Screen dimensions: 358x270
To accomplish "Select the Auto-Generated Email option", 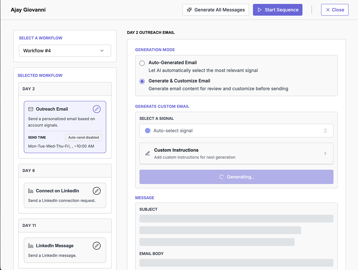I will 142,63.
